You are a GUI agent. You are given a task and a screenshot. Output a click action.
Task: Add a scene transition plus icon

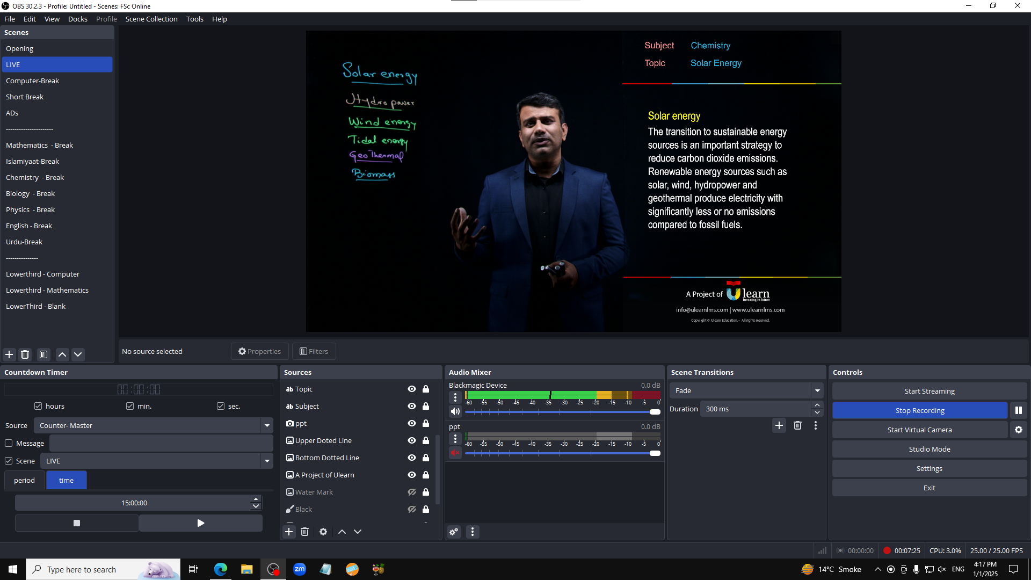(779, 425)
